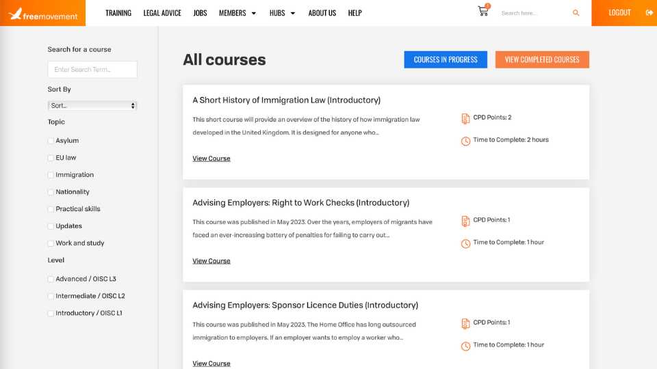
Task: Click clock icon for Short History course
Action: pos(465,141)
